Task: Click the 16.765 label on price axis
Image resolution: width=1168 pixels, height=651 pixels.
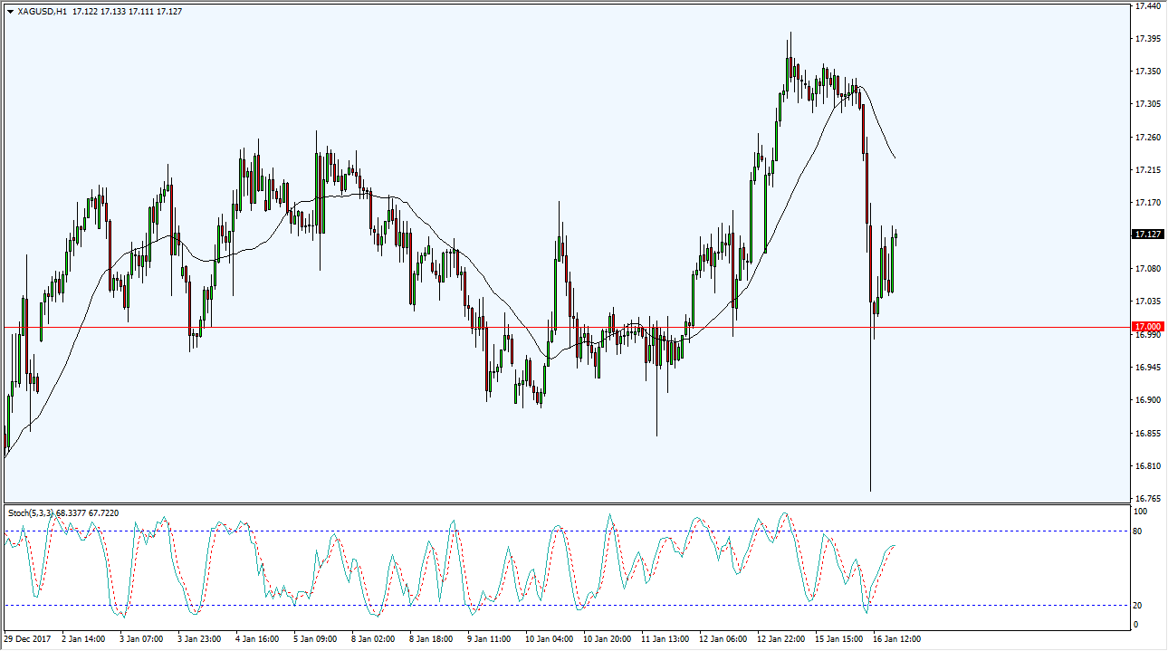Action: 1146,499
